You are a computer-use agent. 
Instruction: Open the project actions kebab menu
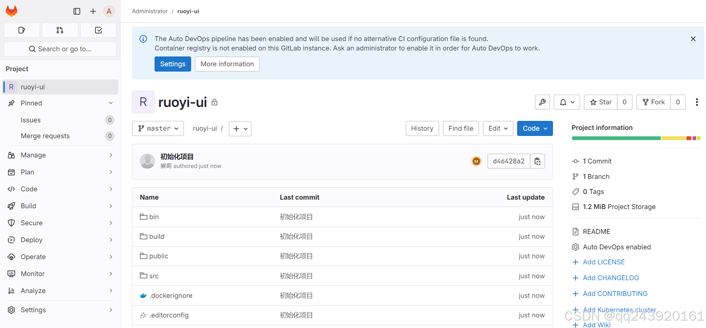pos(697,102)
